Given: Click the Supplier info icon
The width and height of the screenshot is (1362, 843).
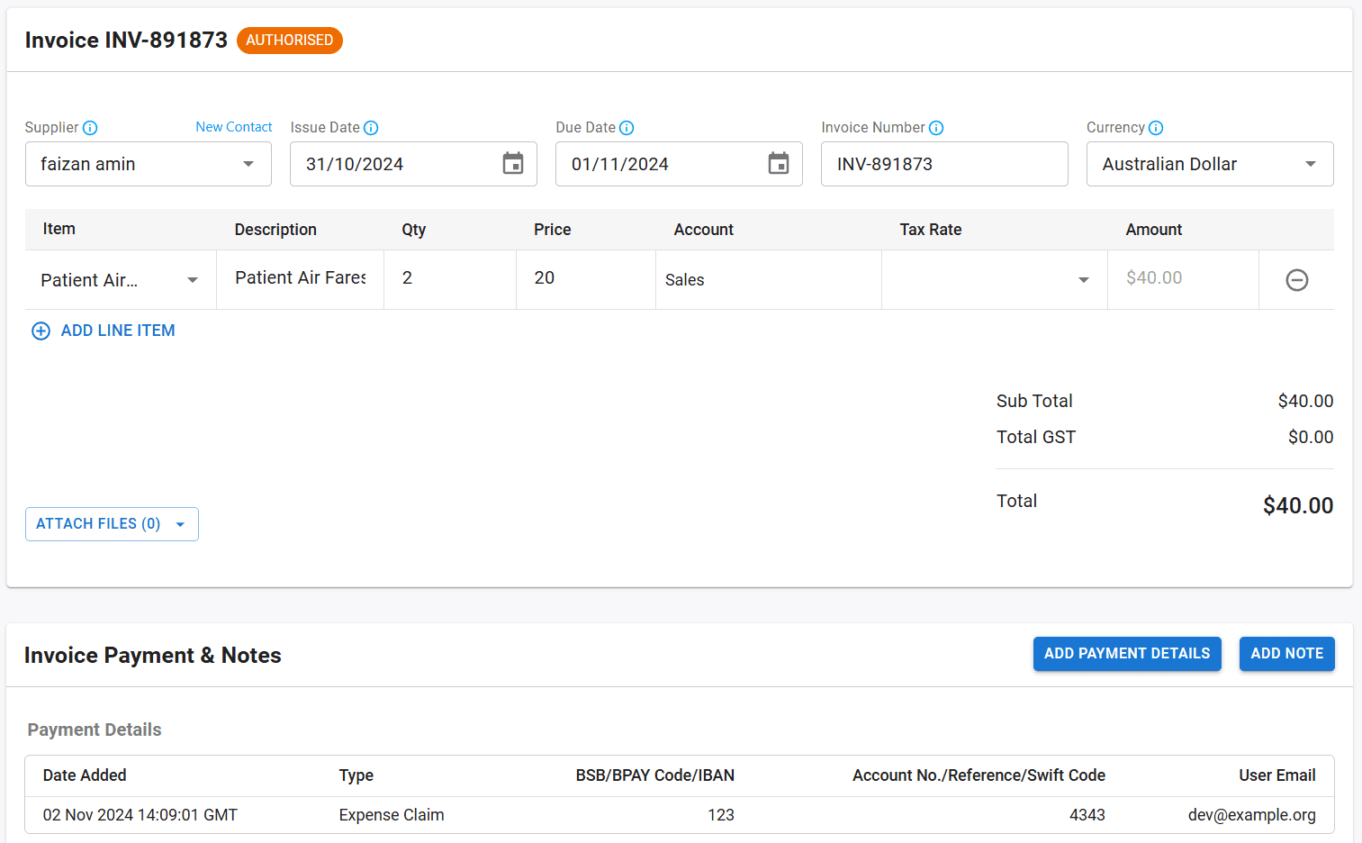Looking at the screenshot, I should pos(90,128).
